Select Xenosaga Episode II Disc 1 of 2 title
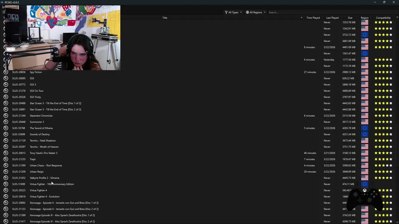The height and width of the screenshot is (224, 399). pos(64,203)
